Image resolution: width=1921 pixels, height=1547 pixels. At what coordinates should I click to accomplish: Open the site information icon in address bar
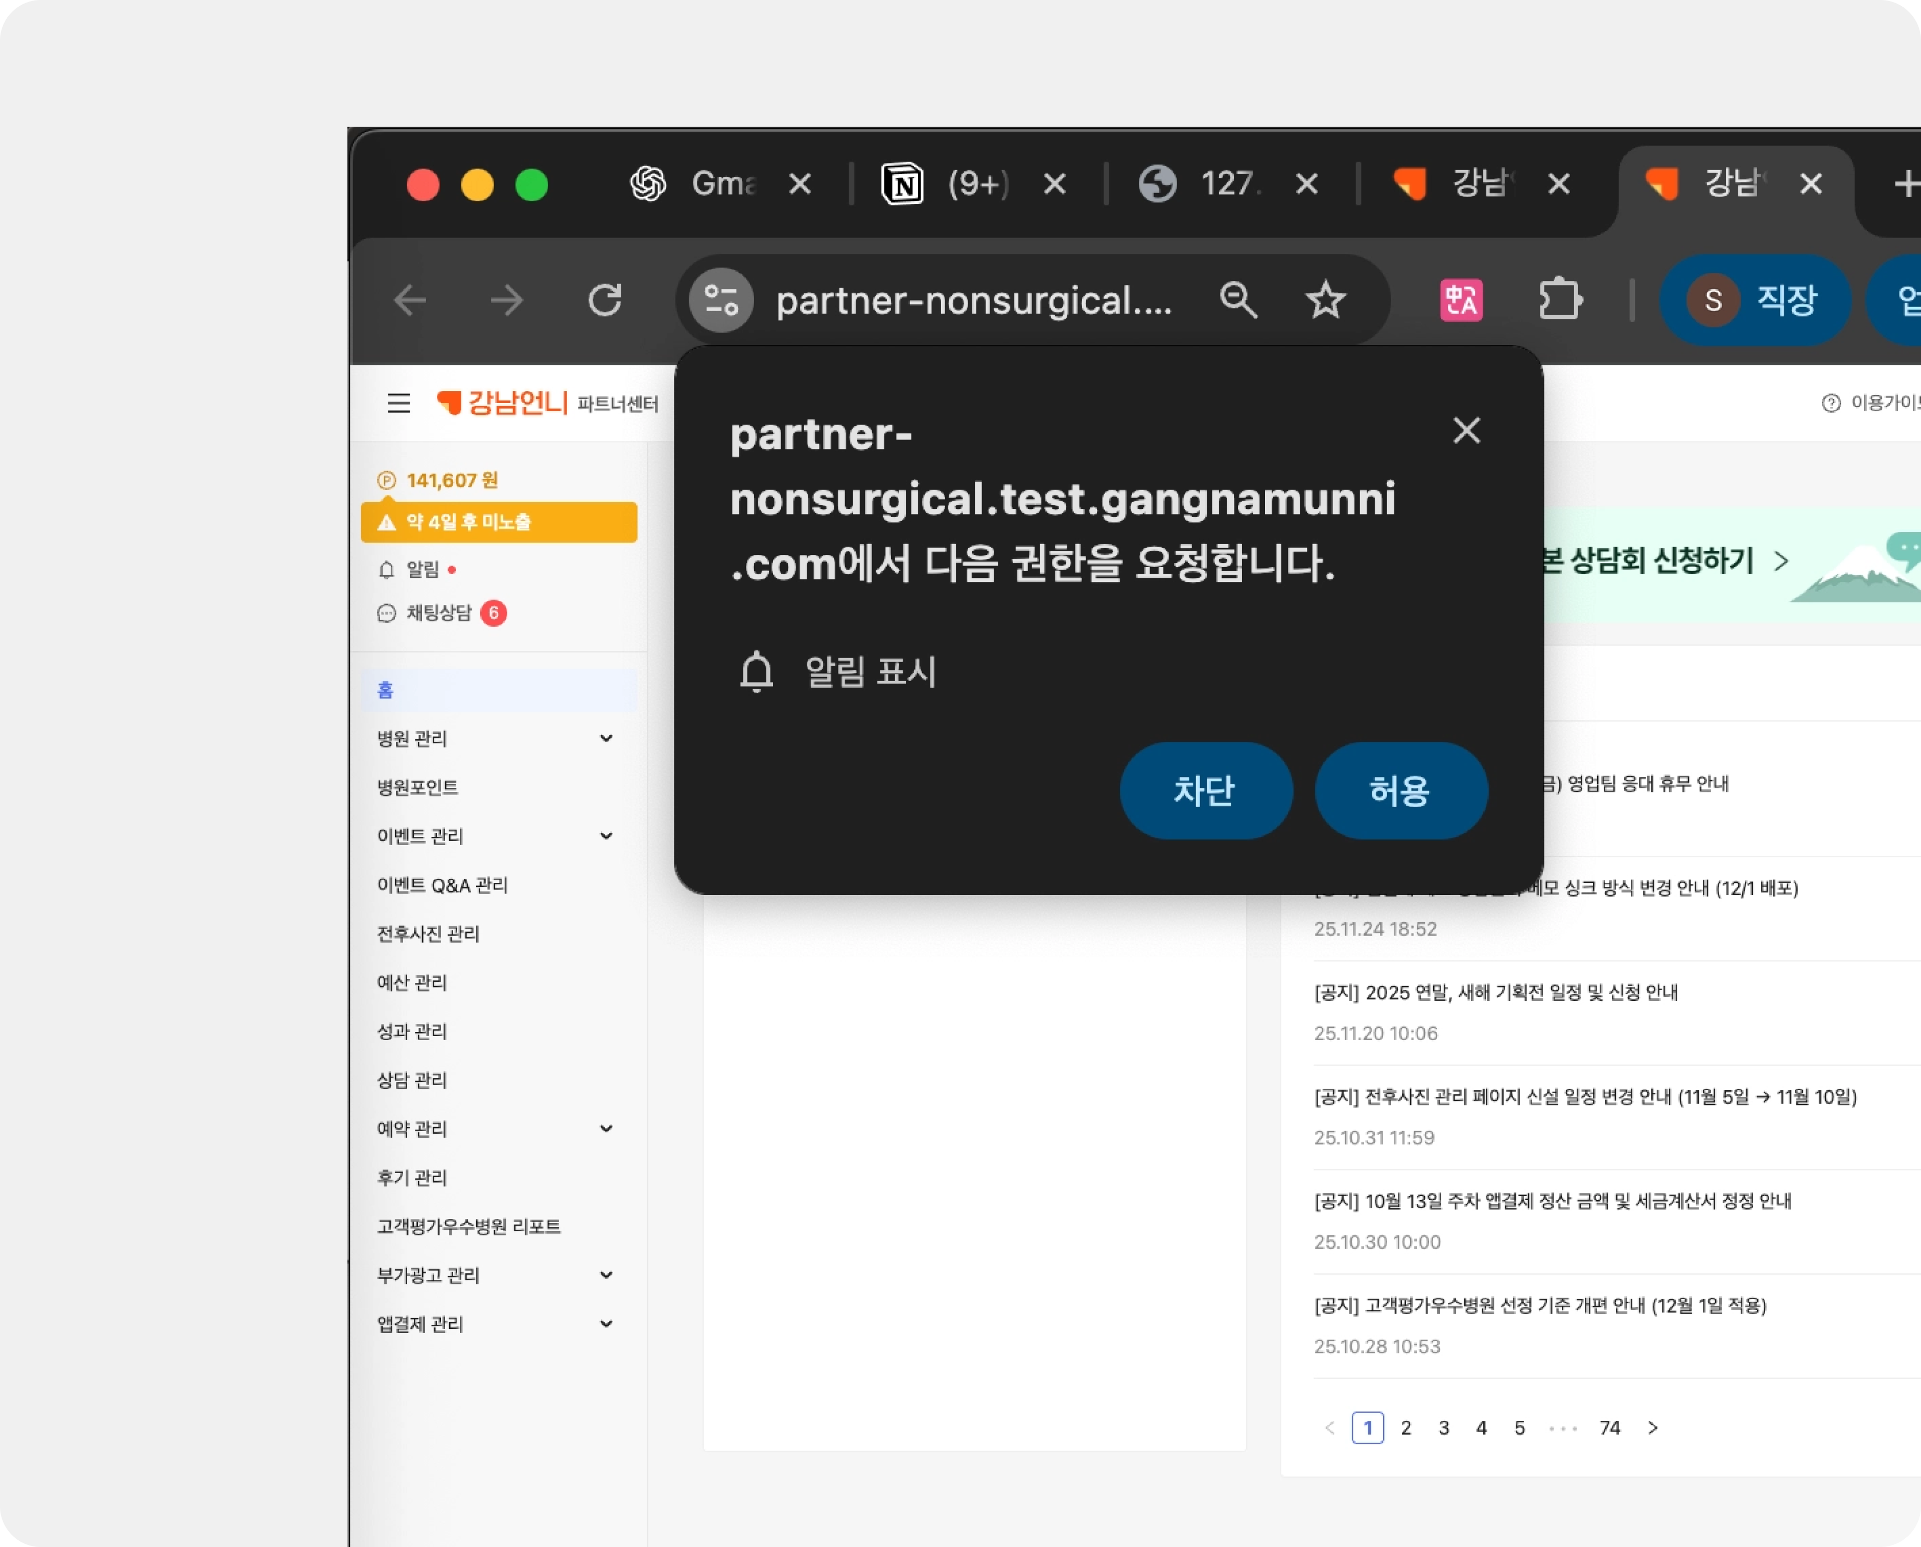[721, 300]
